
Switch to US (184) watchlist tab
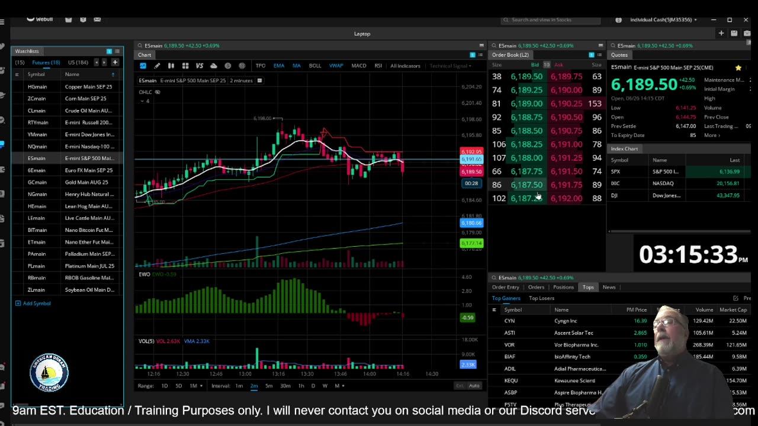pyautogui.click(x=78, y=62)
